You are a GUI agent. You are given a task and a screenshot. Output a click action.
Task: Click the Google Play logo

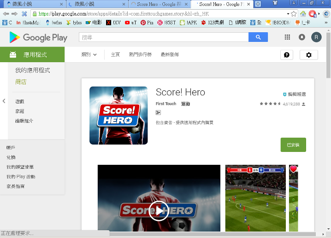38,37
